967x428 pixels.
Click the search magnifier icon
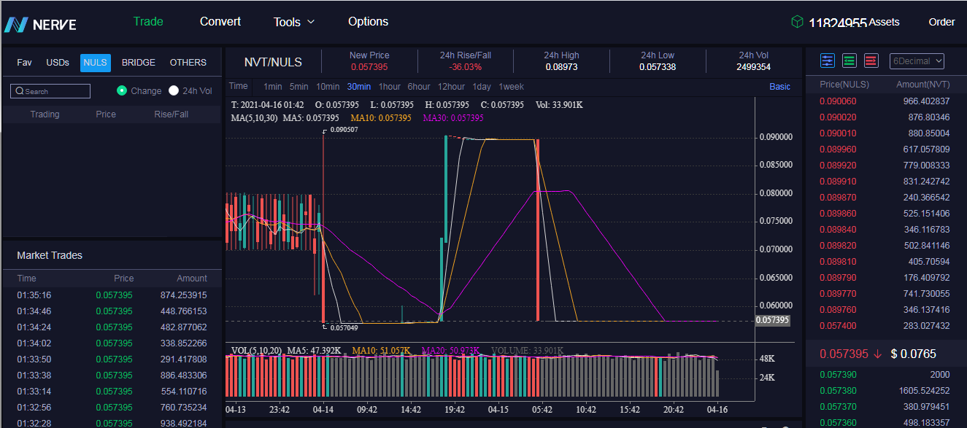coord(20,91)
